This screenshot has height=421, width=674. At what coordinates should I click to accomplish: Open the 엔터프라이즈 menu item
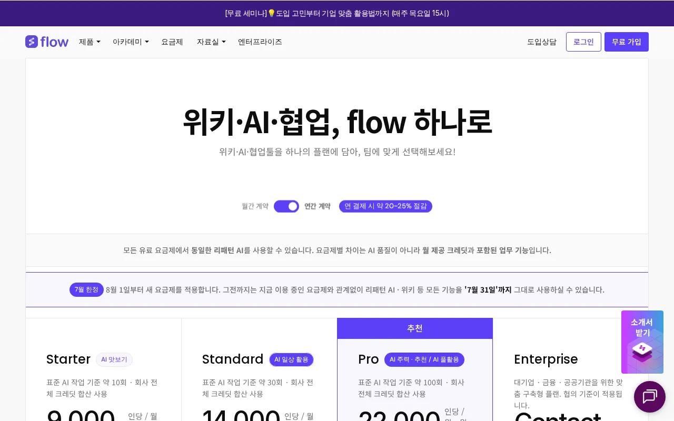point(260,42)
